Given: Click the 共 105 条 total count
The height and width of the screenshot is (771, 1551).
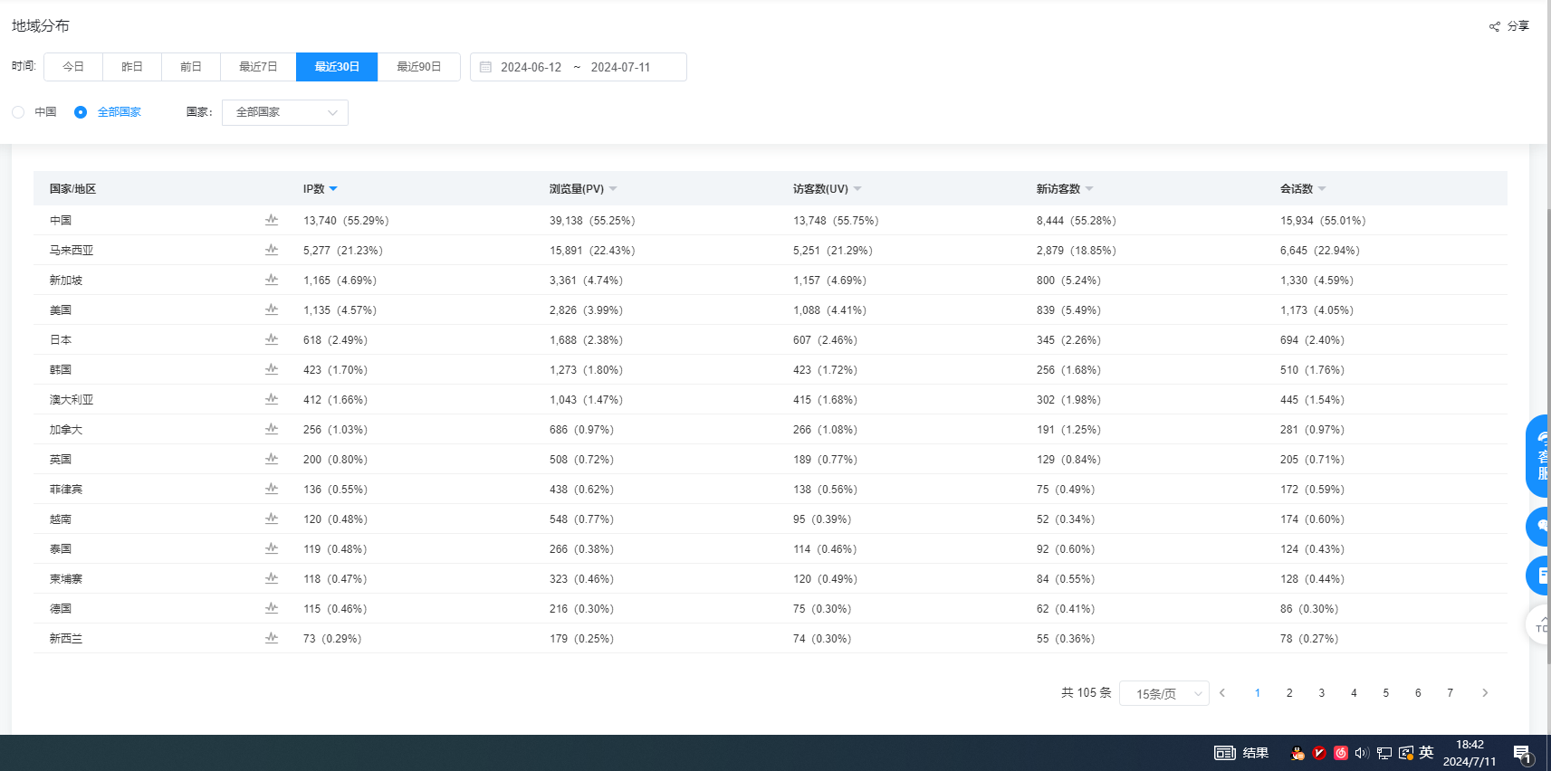Looking at the screenshot, I should (x=1086, y=692).
